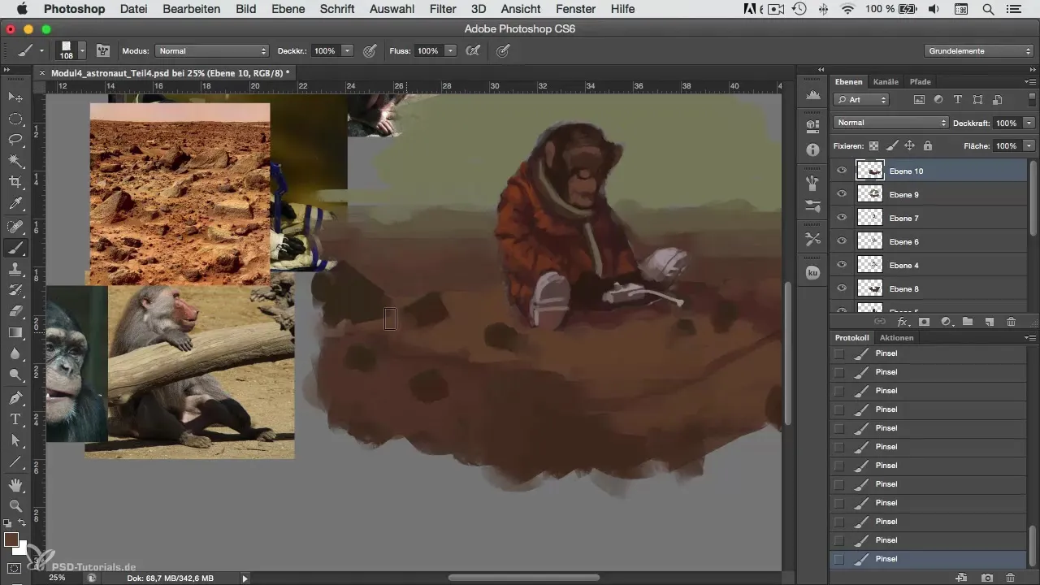The width and height of the screenshot is (1040, 585).
Task: Select the Path Selection tool
Action: click(15, 440)
